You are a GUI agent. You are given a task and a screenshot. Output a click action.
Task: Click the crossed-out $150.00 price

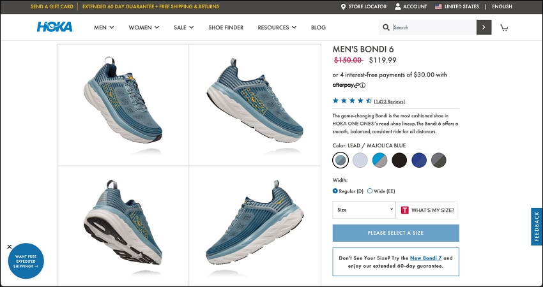pos(348,60)
